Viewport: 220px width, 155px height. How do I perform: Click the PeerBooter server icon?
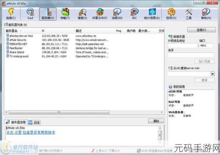[x=7, y=48]
